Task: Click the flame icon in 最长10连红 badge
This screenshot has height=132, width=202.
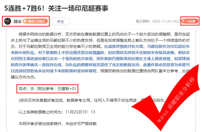Action: click(x=25, y=21)
